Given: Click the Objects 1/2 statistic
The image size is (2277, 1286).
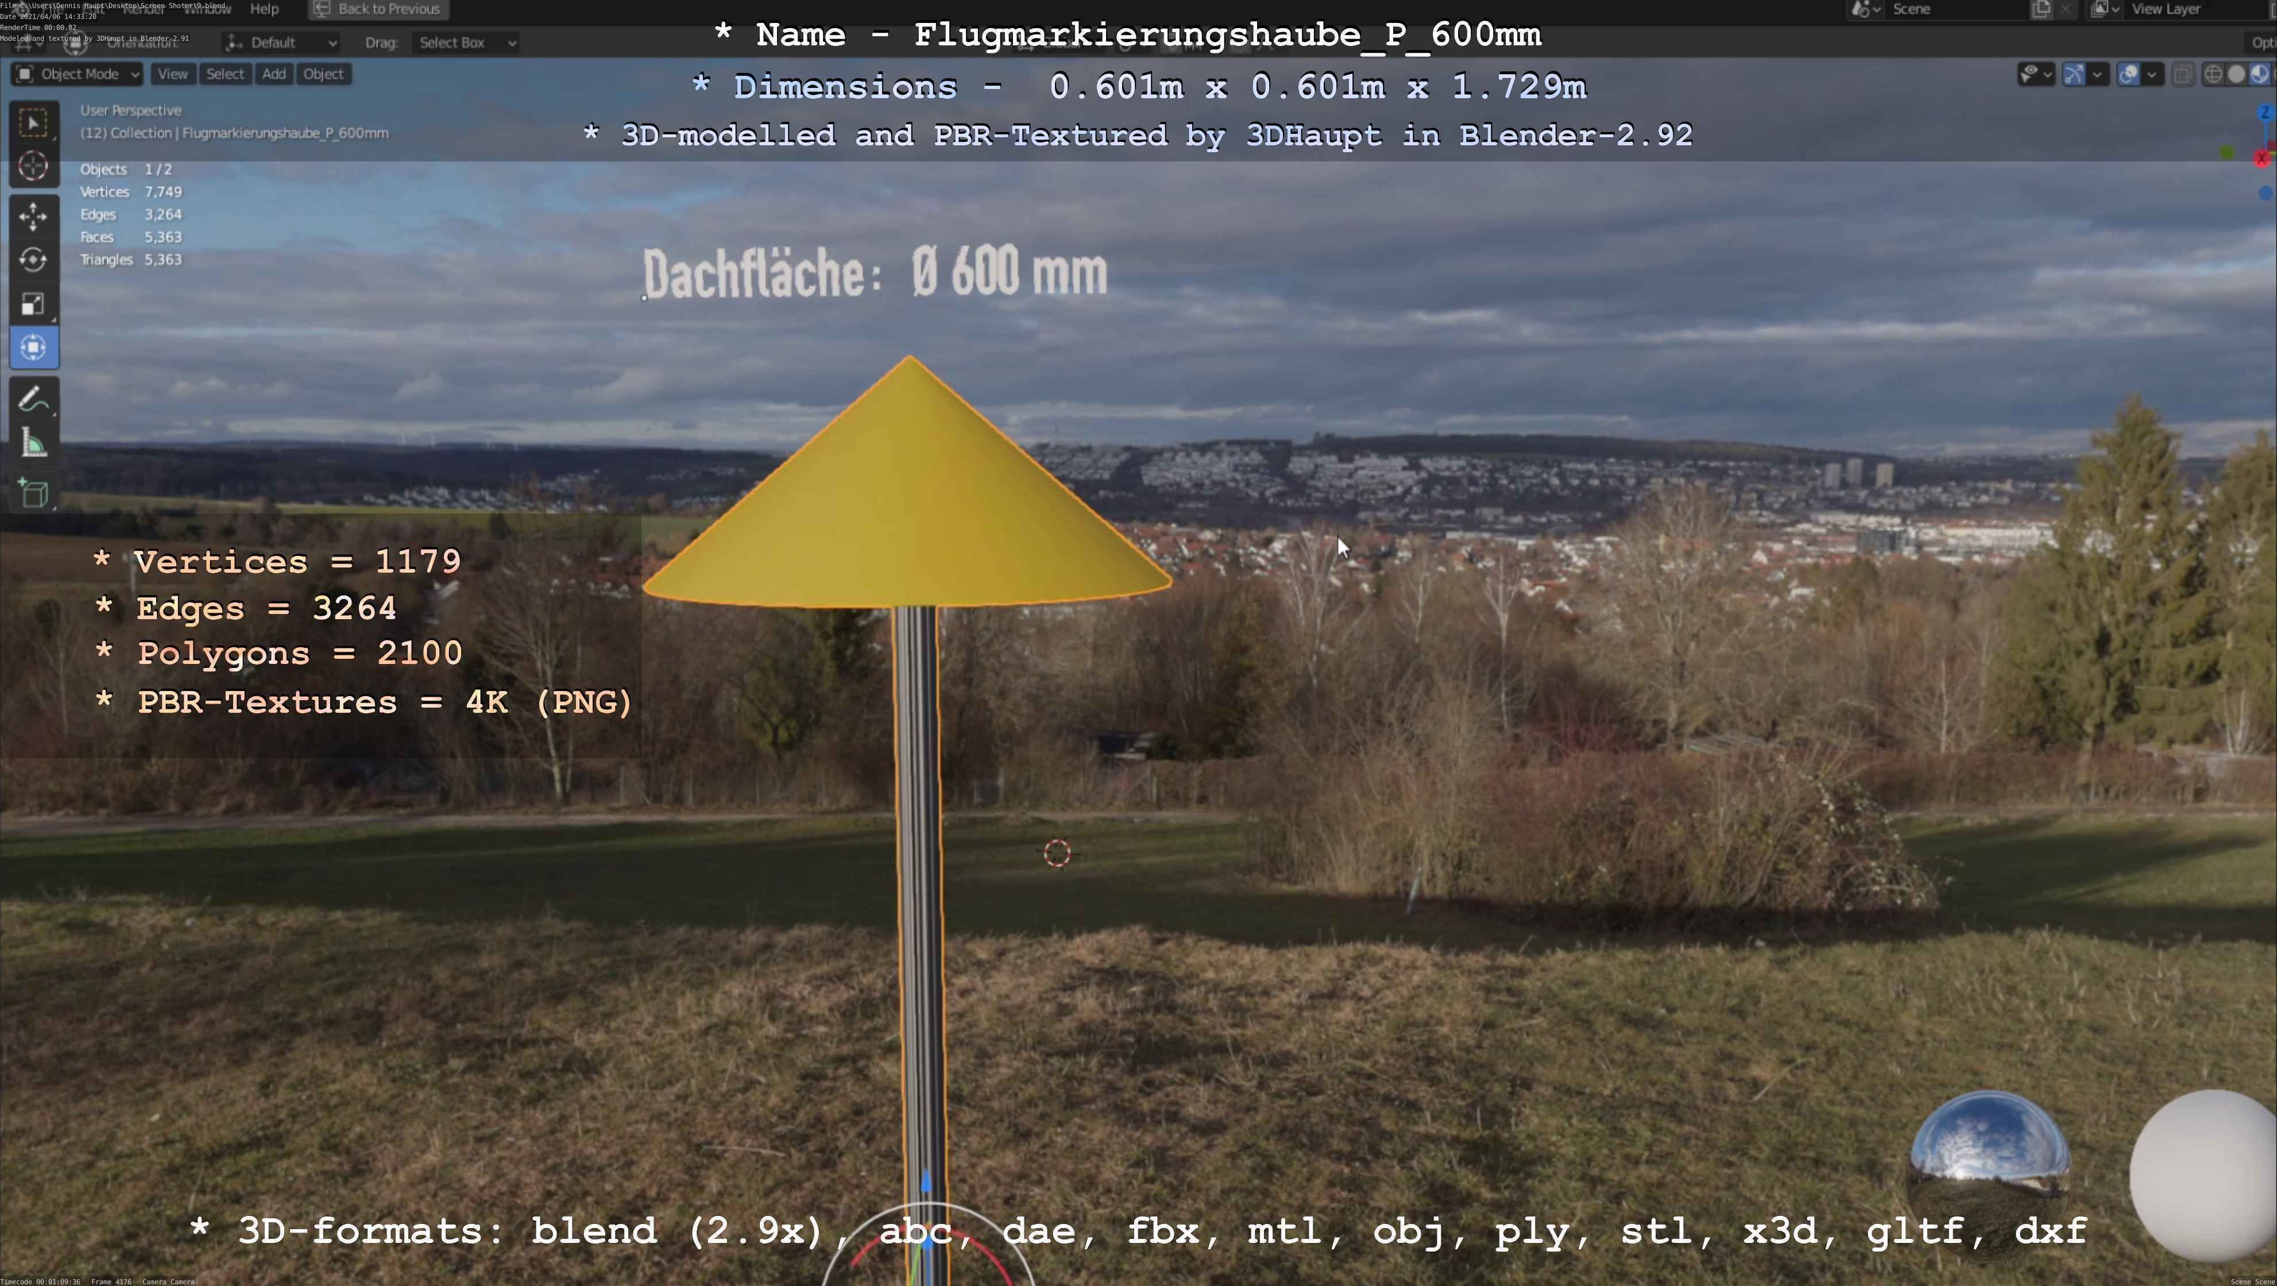Looking at the screenshot, I should [x=126, y=169].
